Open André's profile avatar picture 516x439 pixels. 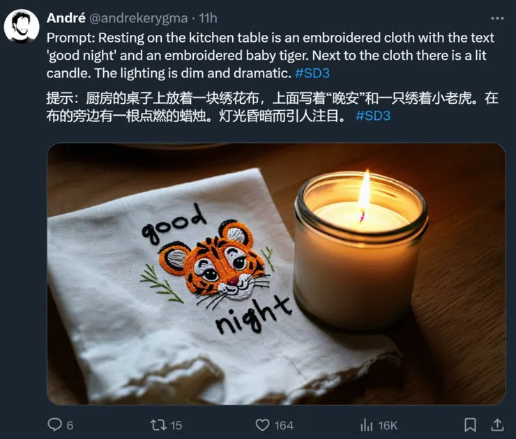coord(22,26)
